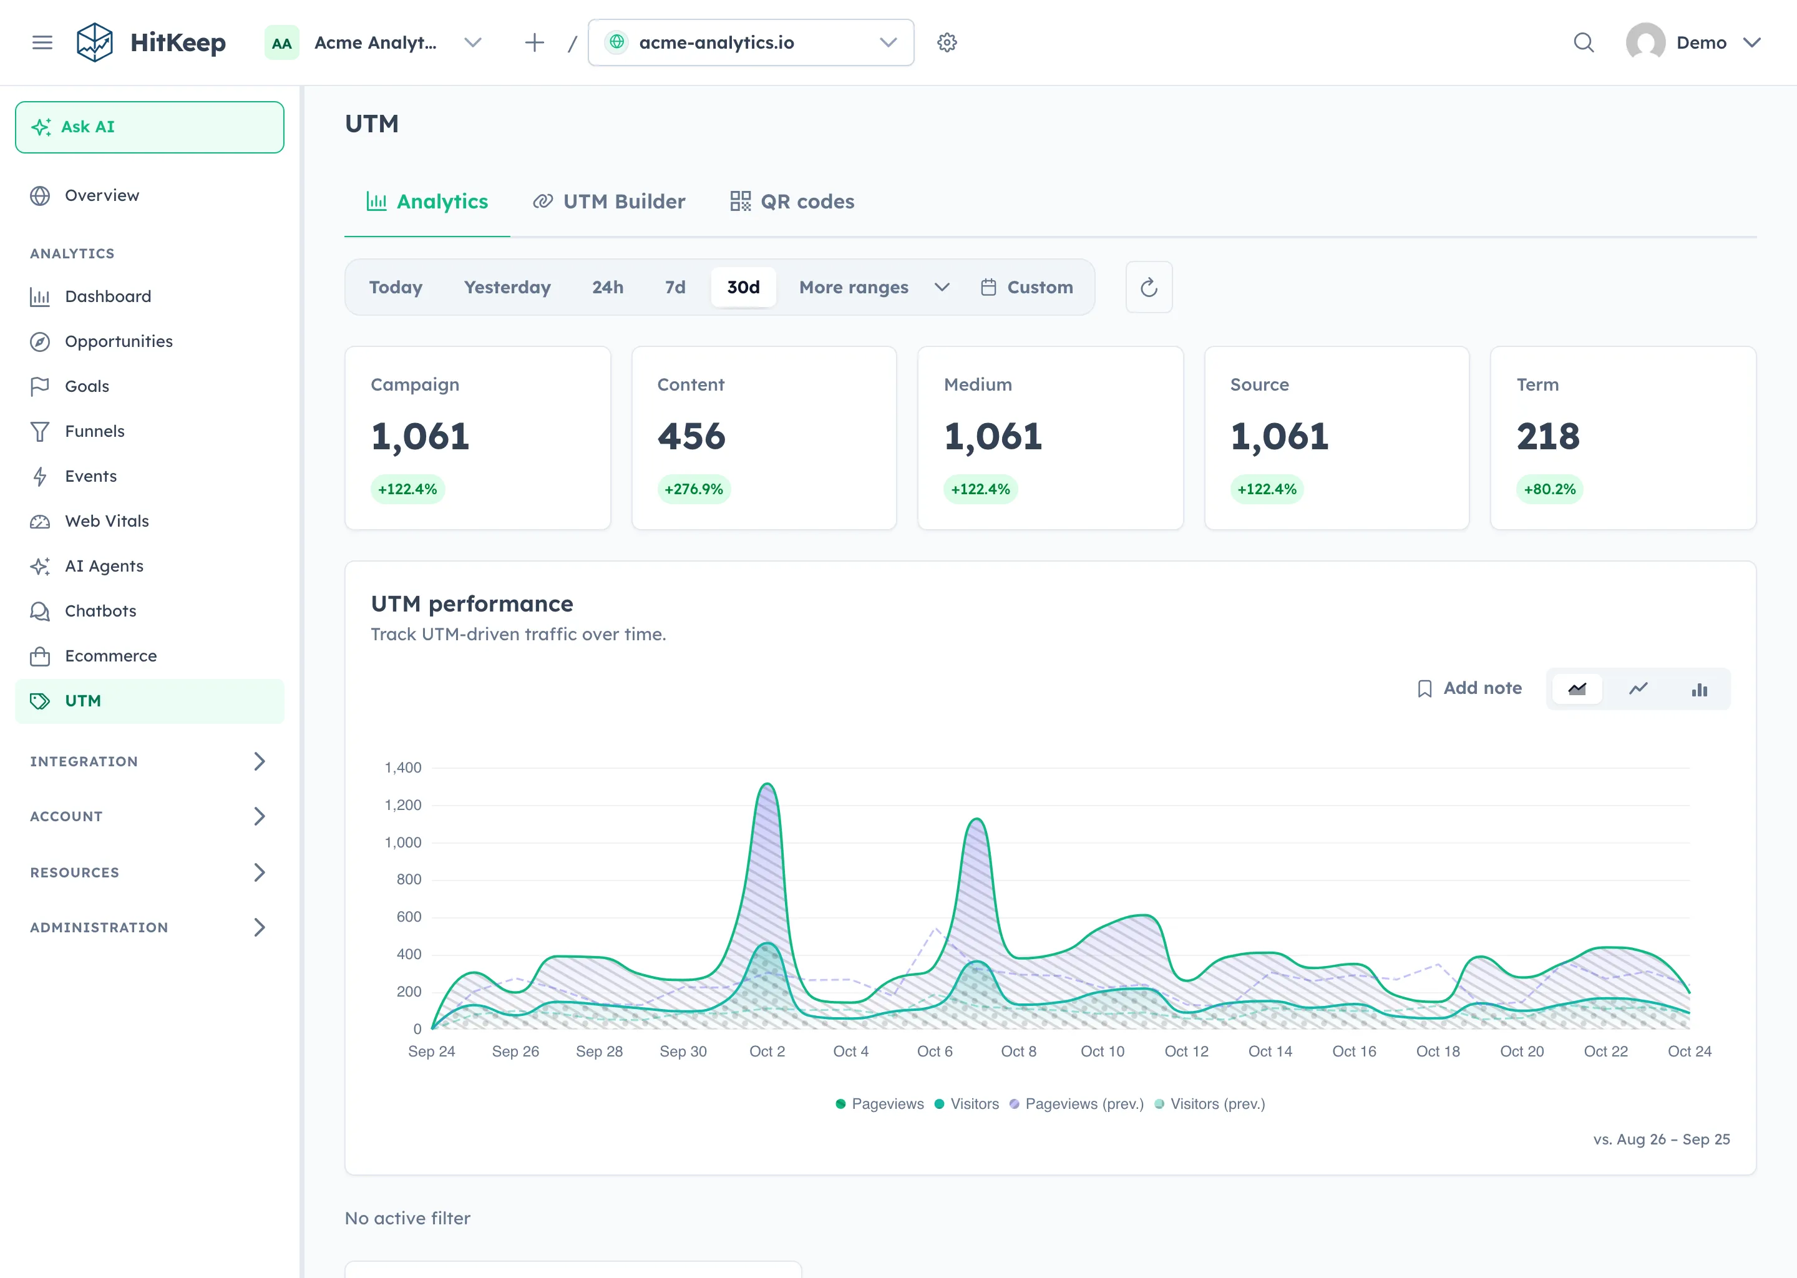Open site settings gear icon

tap(947, 42)
